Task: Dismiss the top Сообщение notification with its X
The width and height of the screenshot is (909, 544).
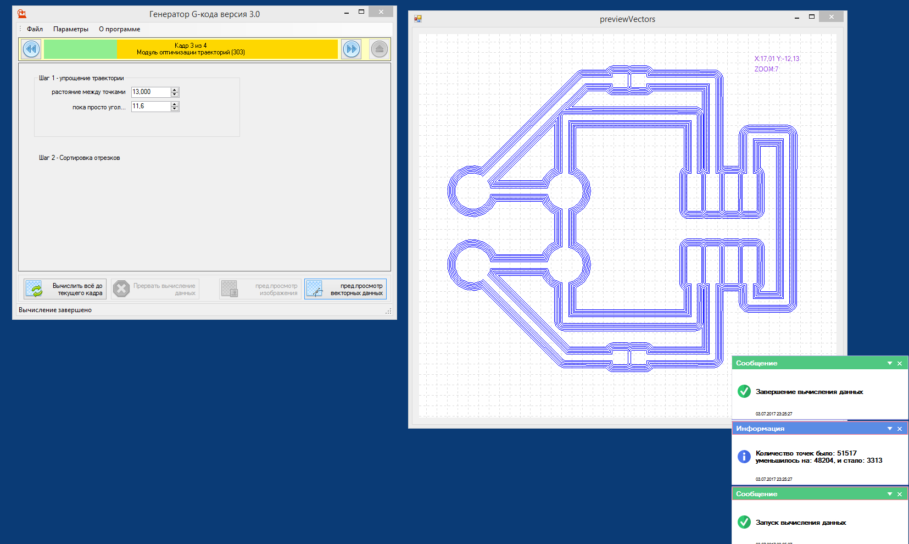Action: click(x=900, y=363)
